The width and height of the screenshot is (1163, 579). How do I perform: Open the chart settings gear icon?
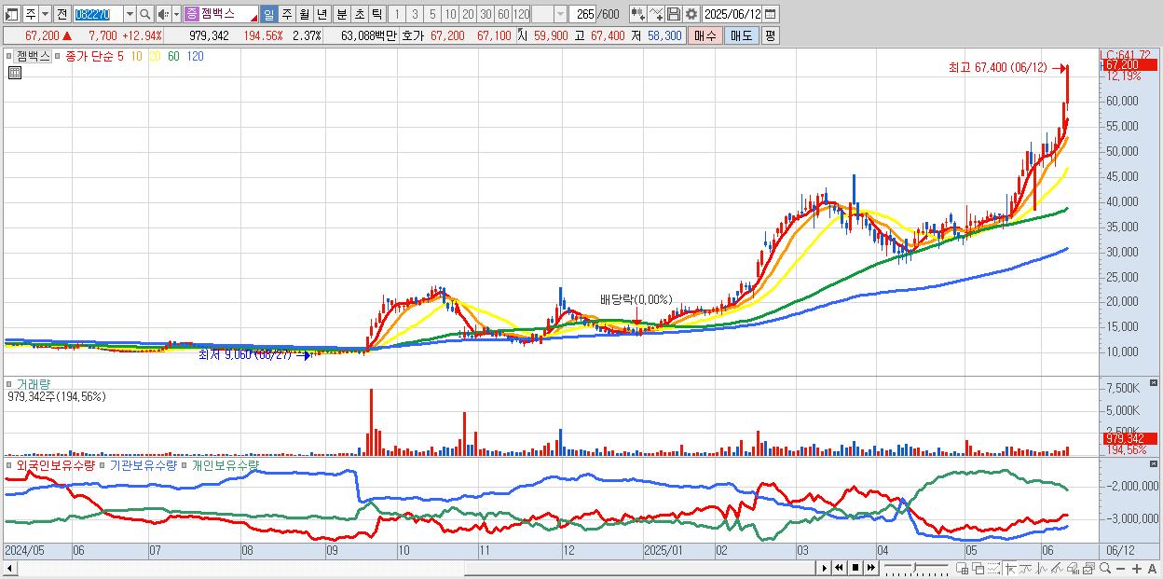[x=691, y=14]
